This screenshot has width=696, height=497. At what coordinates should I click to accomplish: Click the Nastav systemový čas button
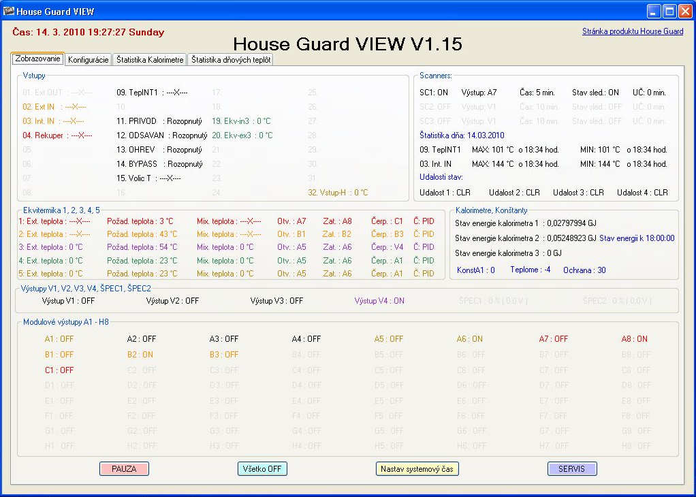(417, 468)
